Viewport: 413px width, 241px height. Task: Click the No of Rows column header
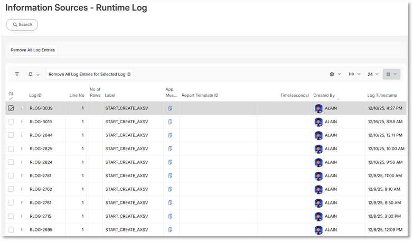pyautogui.click(x=95, y=92)
